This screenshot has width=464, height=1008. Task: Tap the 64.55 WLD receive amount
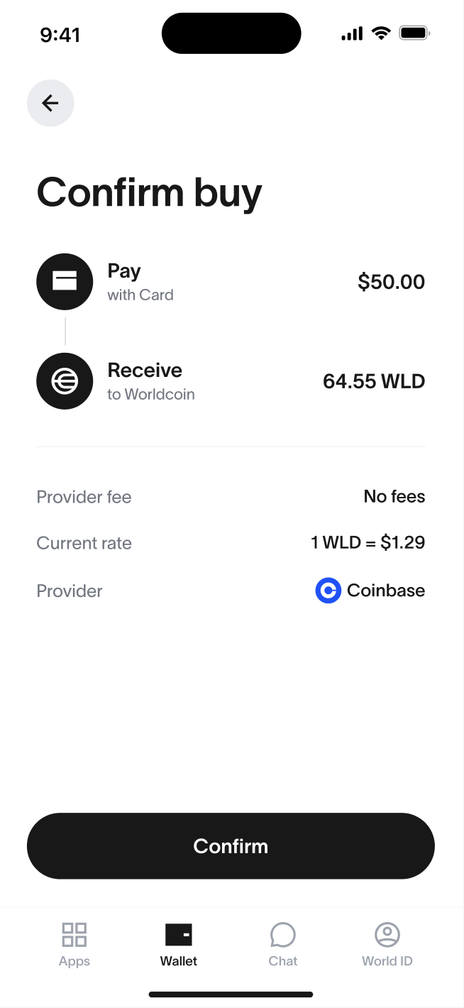click(374, 381)
